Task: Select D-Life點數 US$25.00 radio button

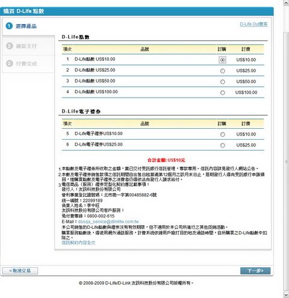Action: pyautogui.click(x=222, y=71)
